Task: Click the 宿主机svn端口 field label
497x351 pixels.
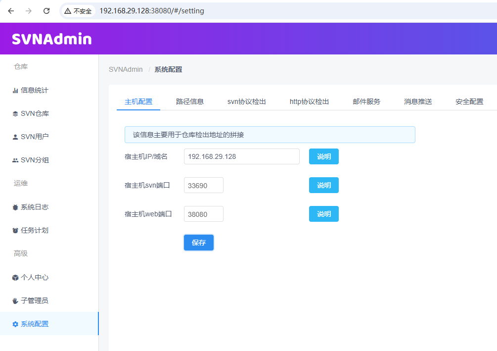Action: pyautogui.click(x=147, y=185)
